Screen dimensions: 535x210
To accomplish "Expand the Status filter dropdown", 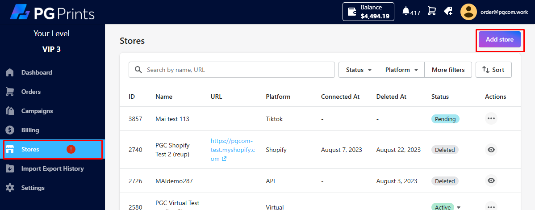I will [x=359, y=70].
